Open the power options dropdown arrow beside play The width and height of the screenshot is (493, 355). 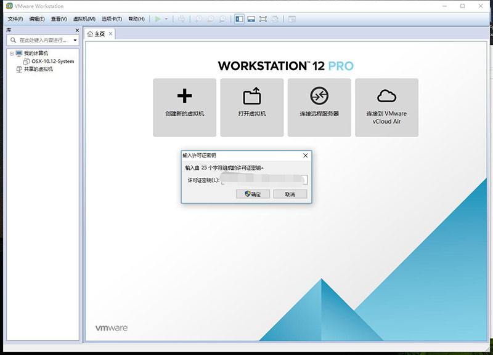(166, 19)
